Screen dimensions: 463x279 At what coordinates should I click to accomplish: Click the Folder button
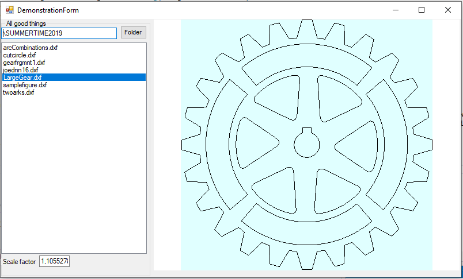click(134, 32)
